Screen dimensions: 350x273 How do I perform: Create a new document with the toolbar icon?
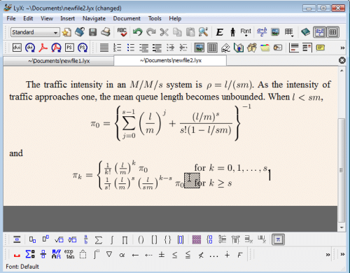click(66, 32)
